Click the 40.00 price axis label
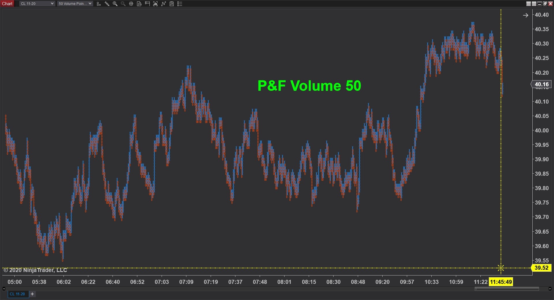554x300 pixels. click(542, 130)
